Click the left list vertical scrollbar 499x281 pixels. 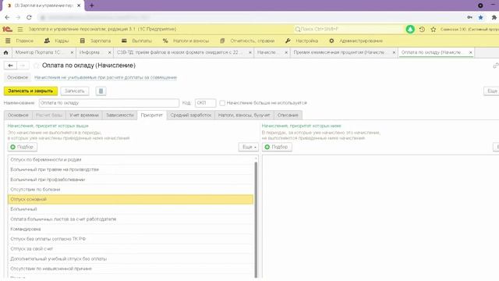[256, 220]
